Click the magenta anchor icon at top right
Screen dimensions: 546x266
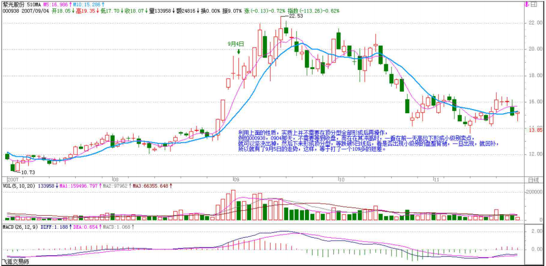[527, 5]
